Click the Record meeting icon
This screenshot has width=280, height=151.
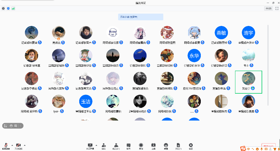tap(141, 145)
